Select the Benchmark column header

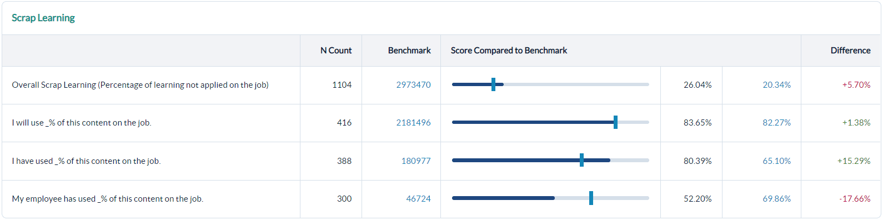click(x=409, y=51)
